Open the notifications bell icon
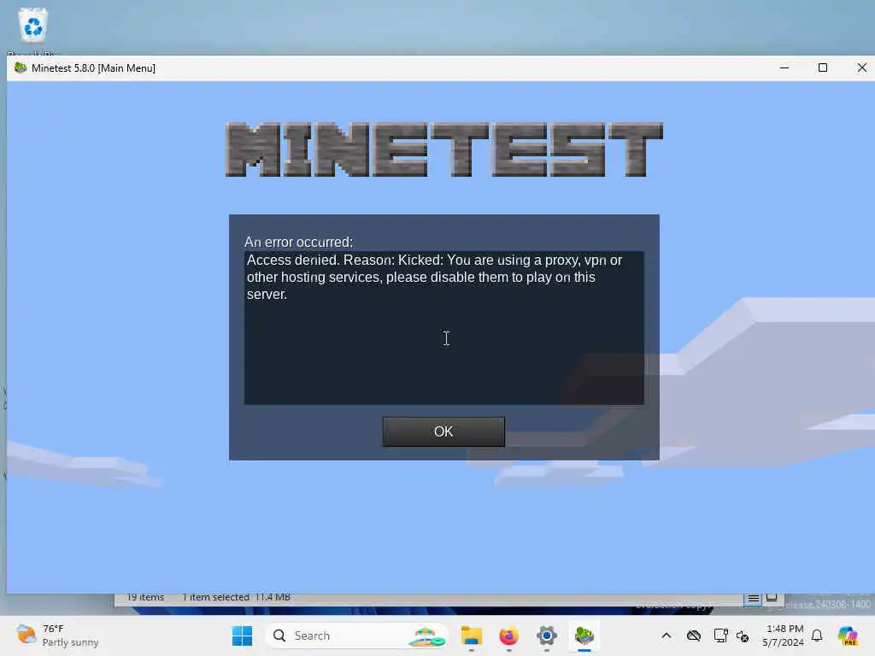This screenshot has height=656, width=875. (x=817, y=635)
